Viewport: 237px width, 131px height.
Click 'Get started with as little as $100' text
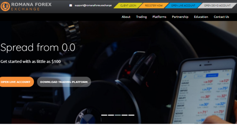pyautogui.click(x=31, y=62)
